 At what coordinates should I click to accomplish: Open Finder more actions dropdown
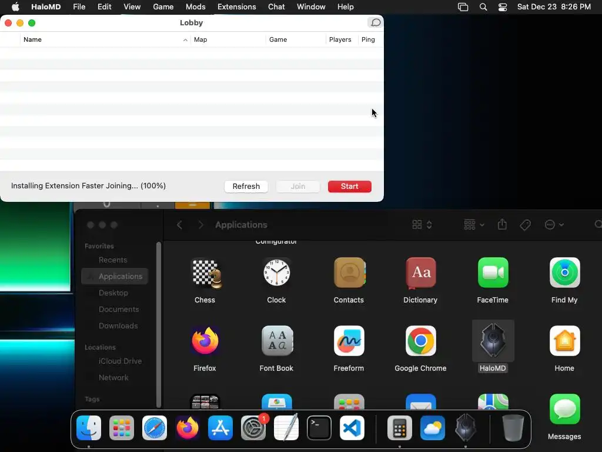point(554,225)
